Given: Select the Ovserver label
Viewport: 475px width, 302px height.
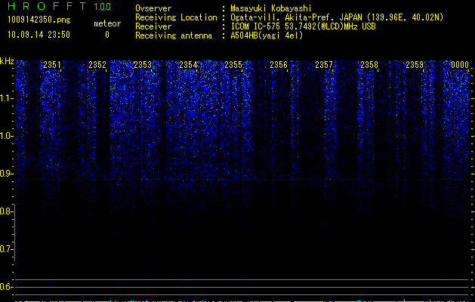Looking at the screenshot, I should 153,8.
